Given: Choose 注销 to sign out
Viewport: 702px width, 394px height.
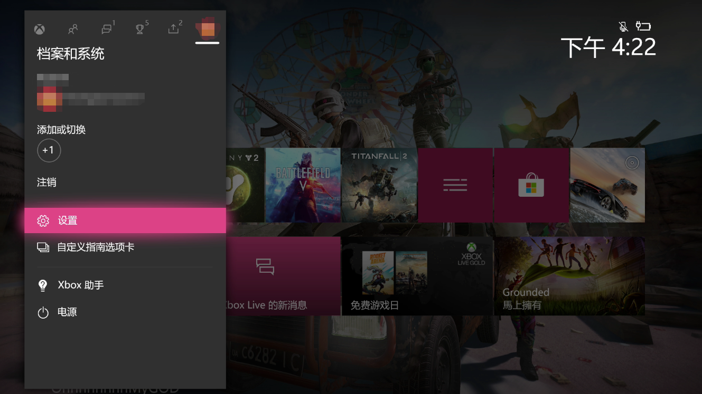Looking at the screenshot, I should coord(46,182).
